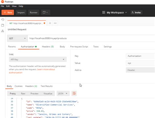Click the New button
The image size is (155, 118).
click(8, 12)
